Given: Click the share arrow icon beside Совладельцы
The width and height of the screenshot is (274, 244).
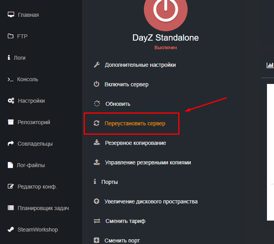Looking at the screenshot, I should 11,144.
